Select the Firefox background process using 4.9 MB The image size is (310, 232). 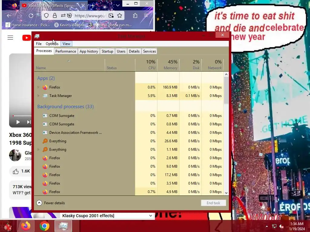point(129,192)
